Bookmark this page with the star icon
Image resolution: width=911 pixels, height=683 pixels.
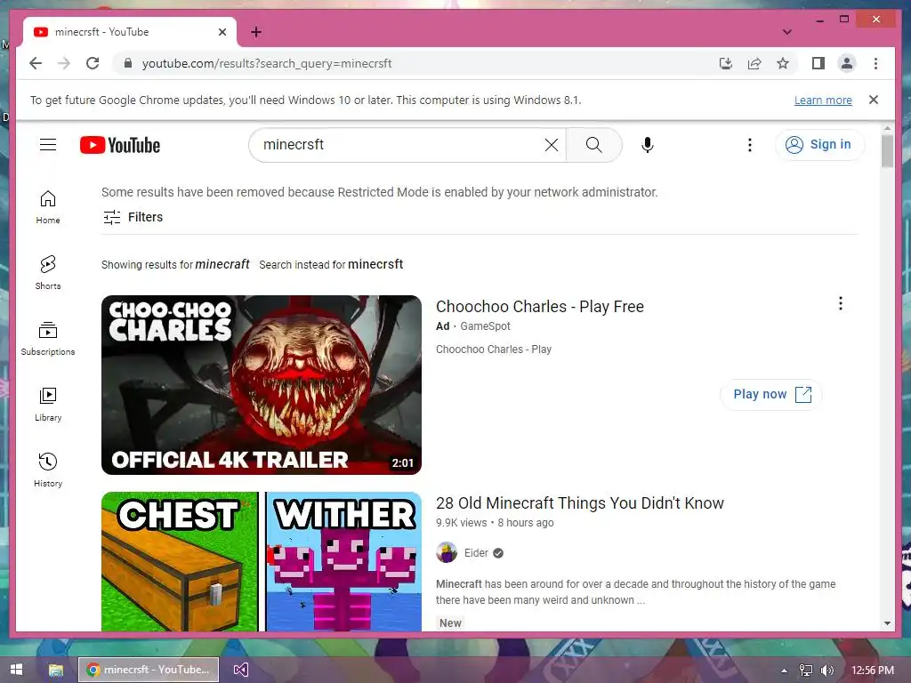tap(783, 63)
